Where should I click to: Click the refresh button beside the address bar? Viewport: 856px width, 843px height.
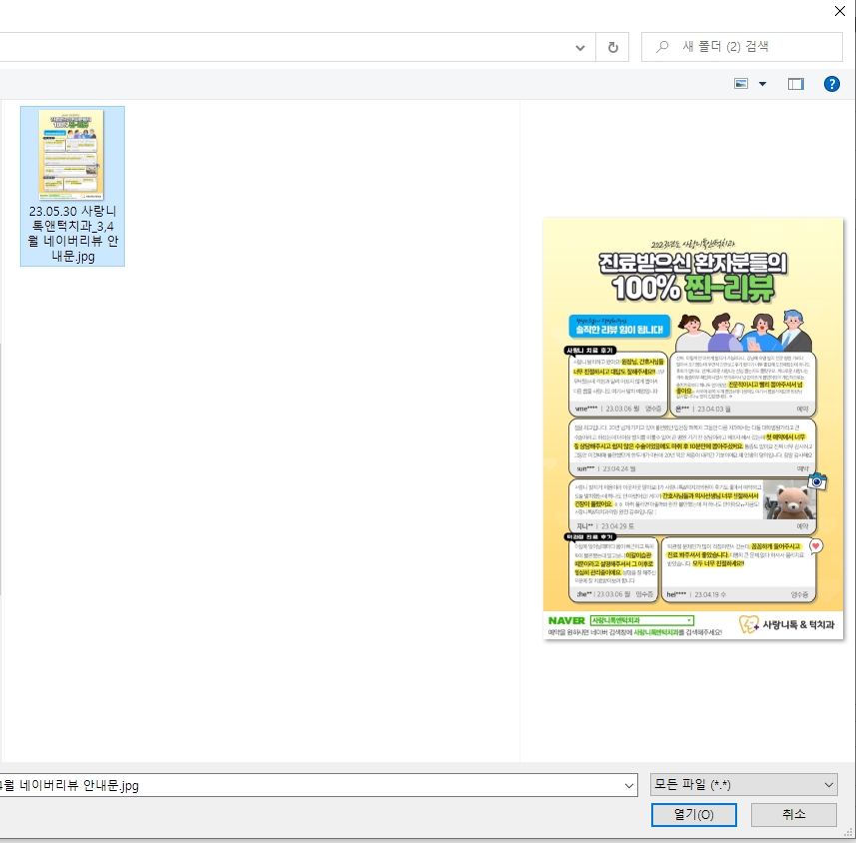coord(611,47)
